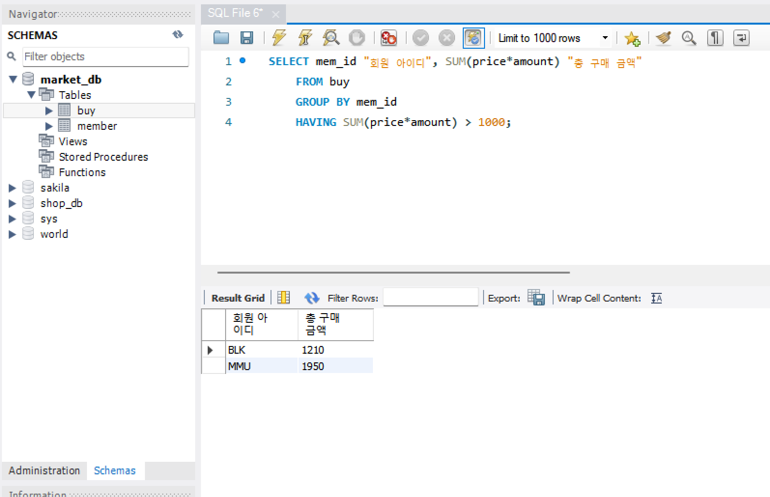Toggle word wrap icon in editor toolbar
Viewport: 770px width, 497px height.
tap(741, 38)
